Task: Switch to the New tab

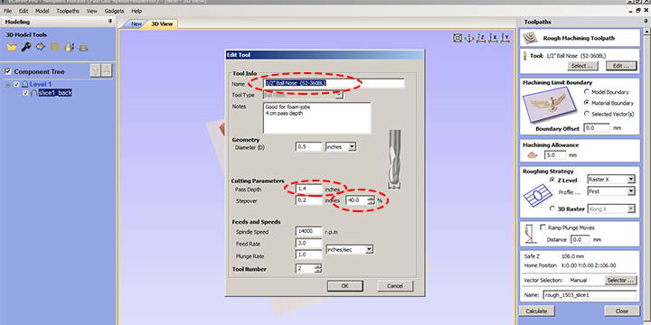Action: tap(137, 24)
